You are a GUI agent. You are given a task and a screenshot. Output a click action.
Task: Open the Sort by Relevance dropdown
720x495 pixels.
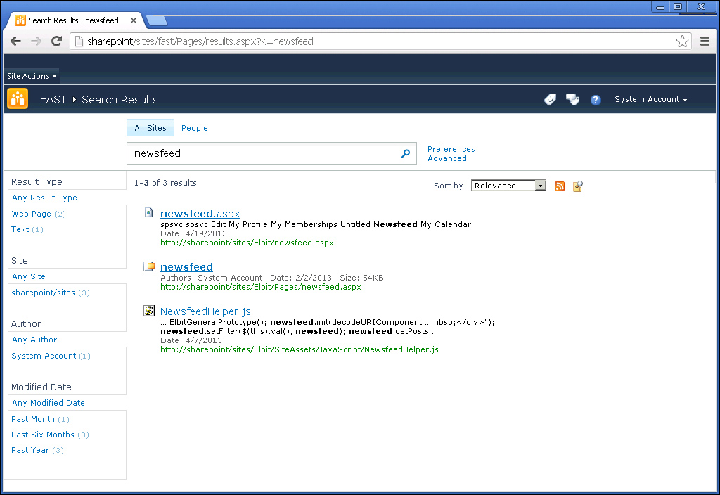coord(509,186)
